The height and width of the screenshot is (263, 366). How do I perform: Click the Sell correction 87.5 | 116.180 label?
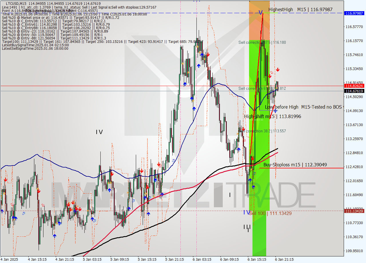click(262, 42)
